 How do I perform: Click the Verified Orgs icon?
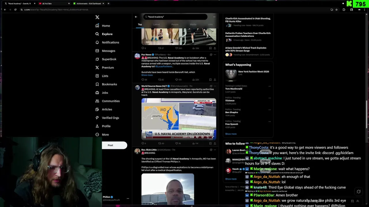pyautogui.click(x=97, y=118)
